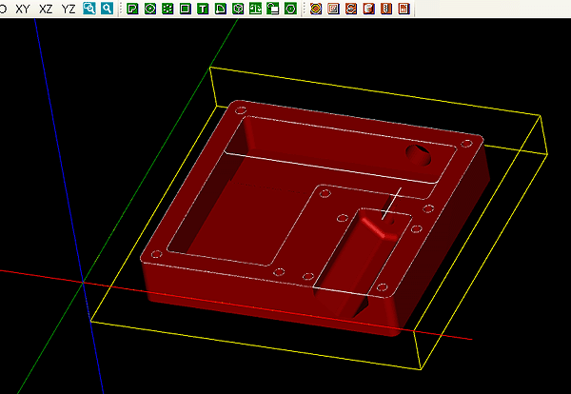
Task: Select the large round hole in the model
Action: (x=419, y=155)
